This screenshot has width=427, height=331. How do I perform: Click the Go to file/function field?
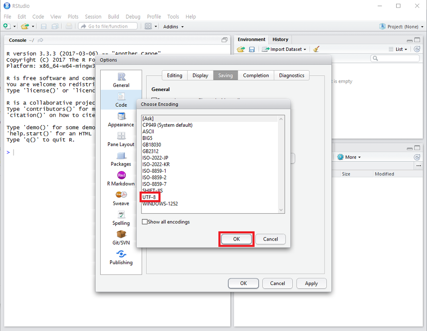pyautogui.click(x=108, y=26)
